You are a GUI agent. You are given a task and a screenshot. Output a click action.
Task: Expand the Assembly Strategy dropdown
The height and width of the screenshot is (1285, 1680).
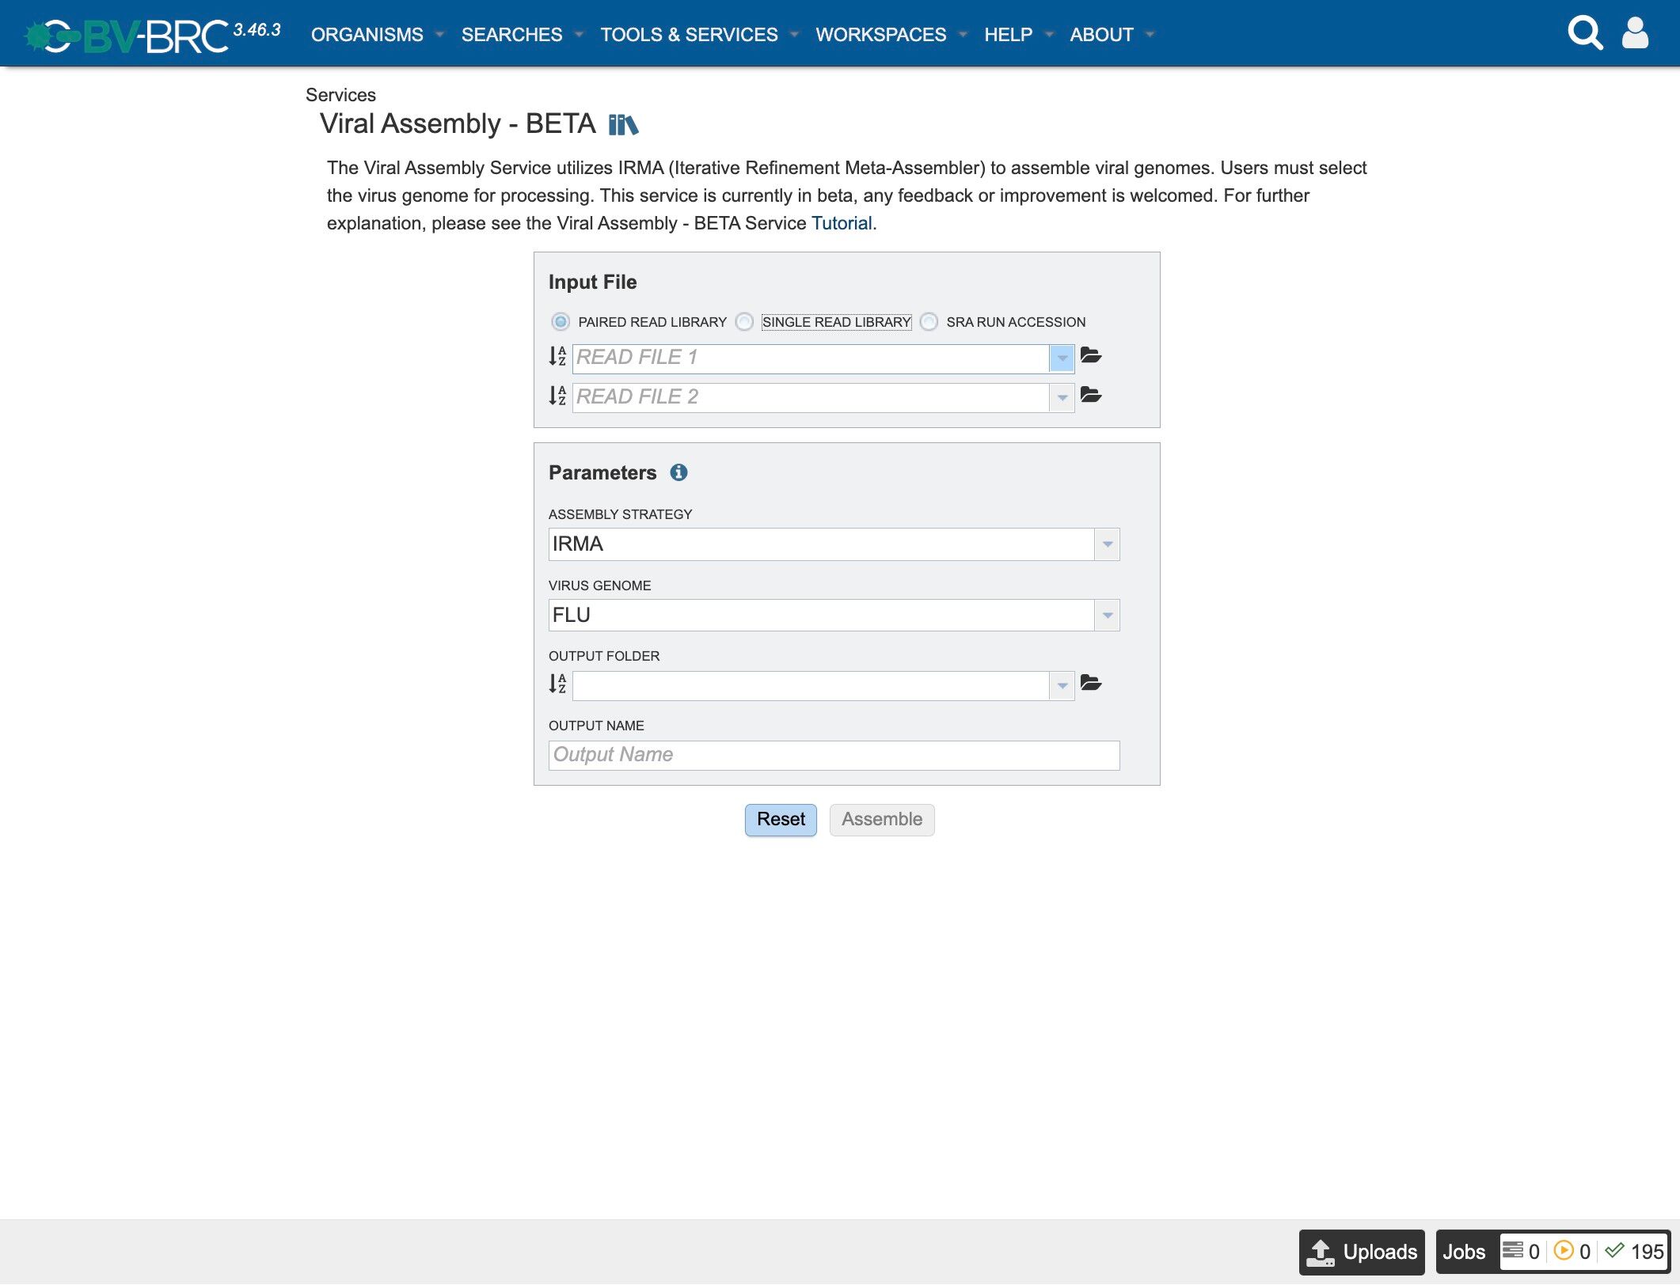pyautogui.click(x=1107, y=544)
